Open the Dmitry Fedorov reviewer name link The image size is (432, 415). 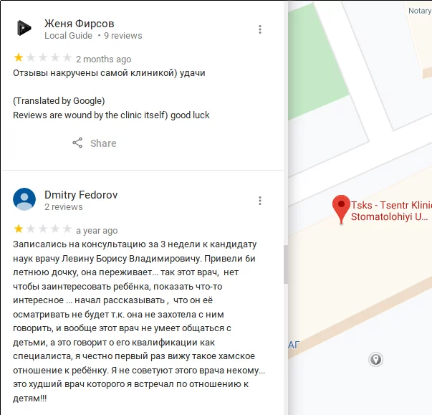pos(81,195)
